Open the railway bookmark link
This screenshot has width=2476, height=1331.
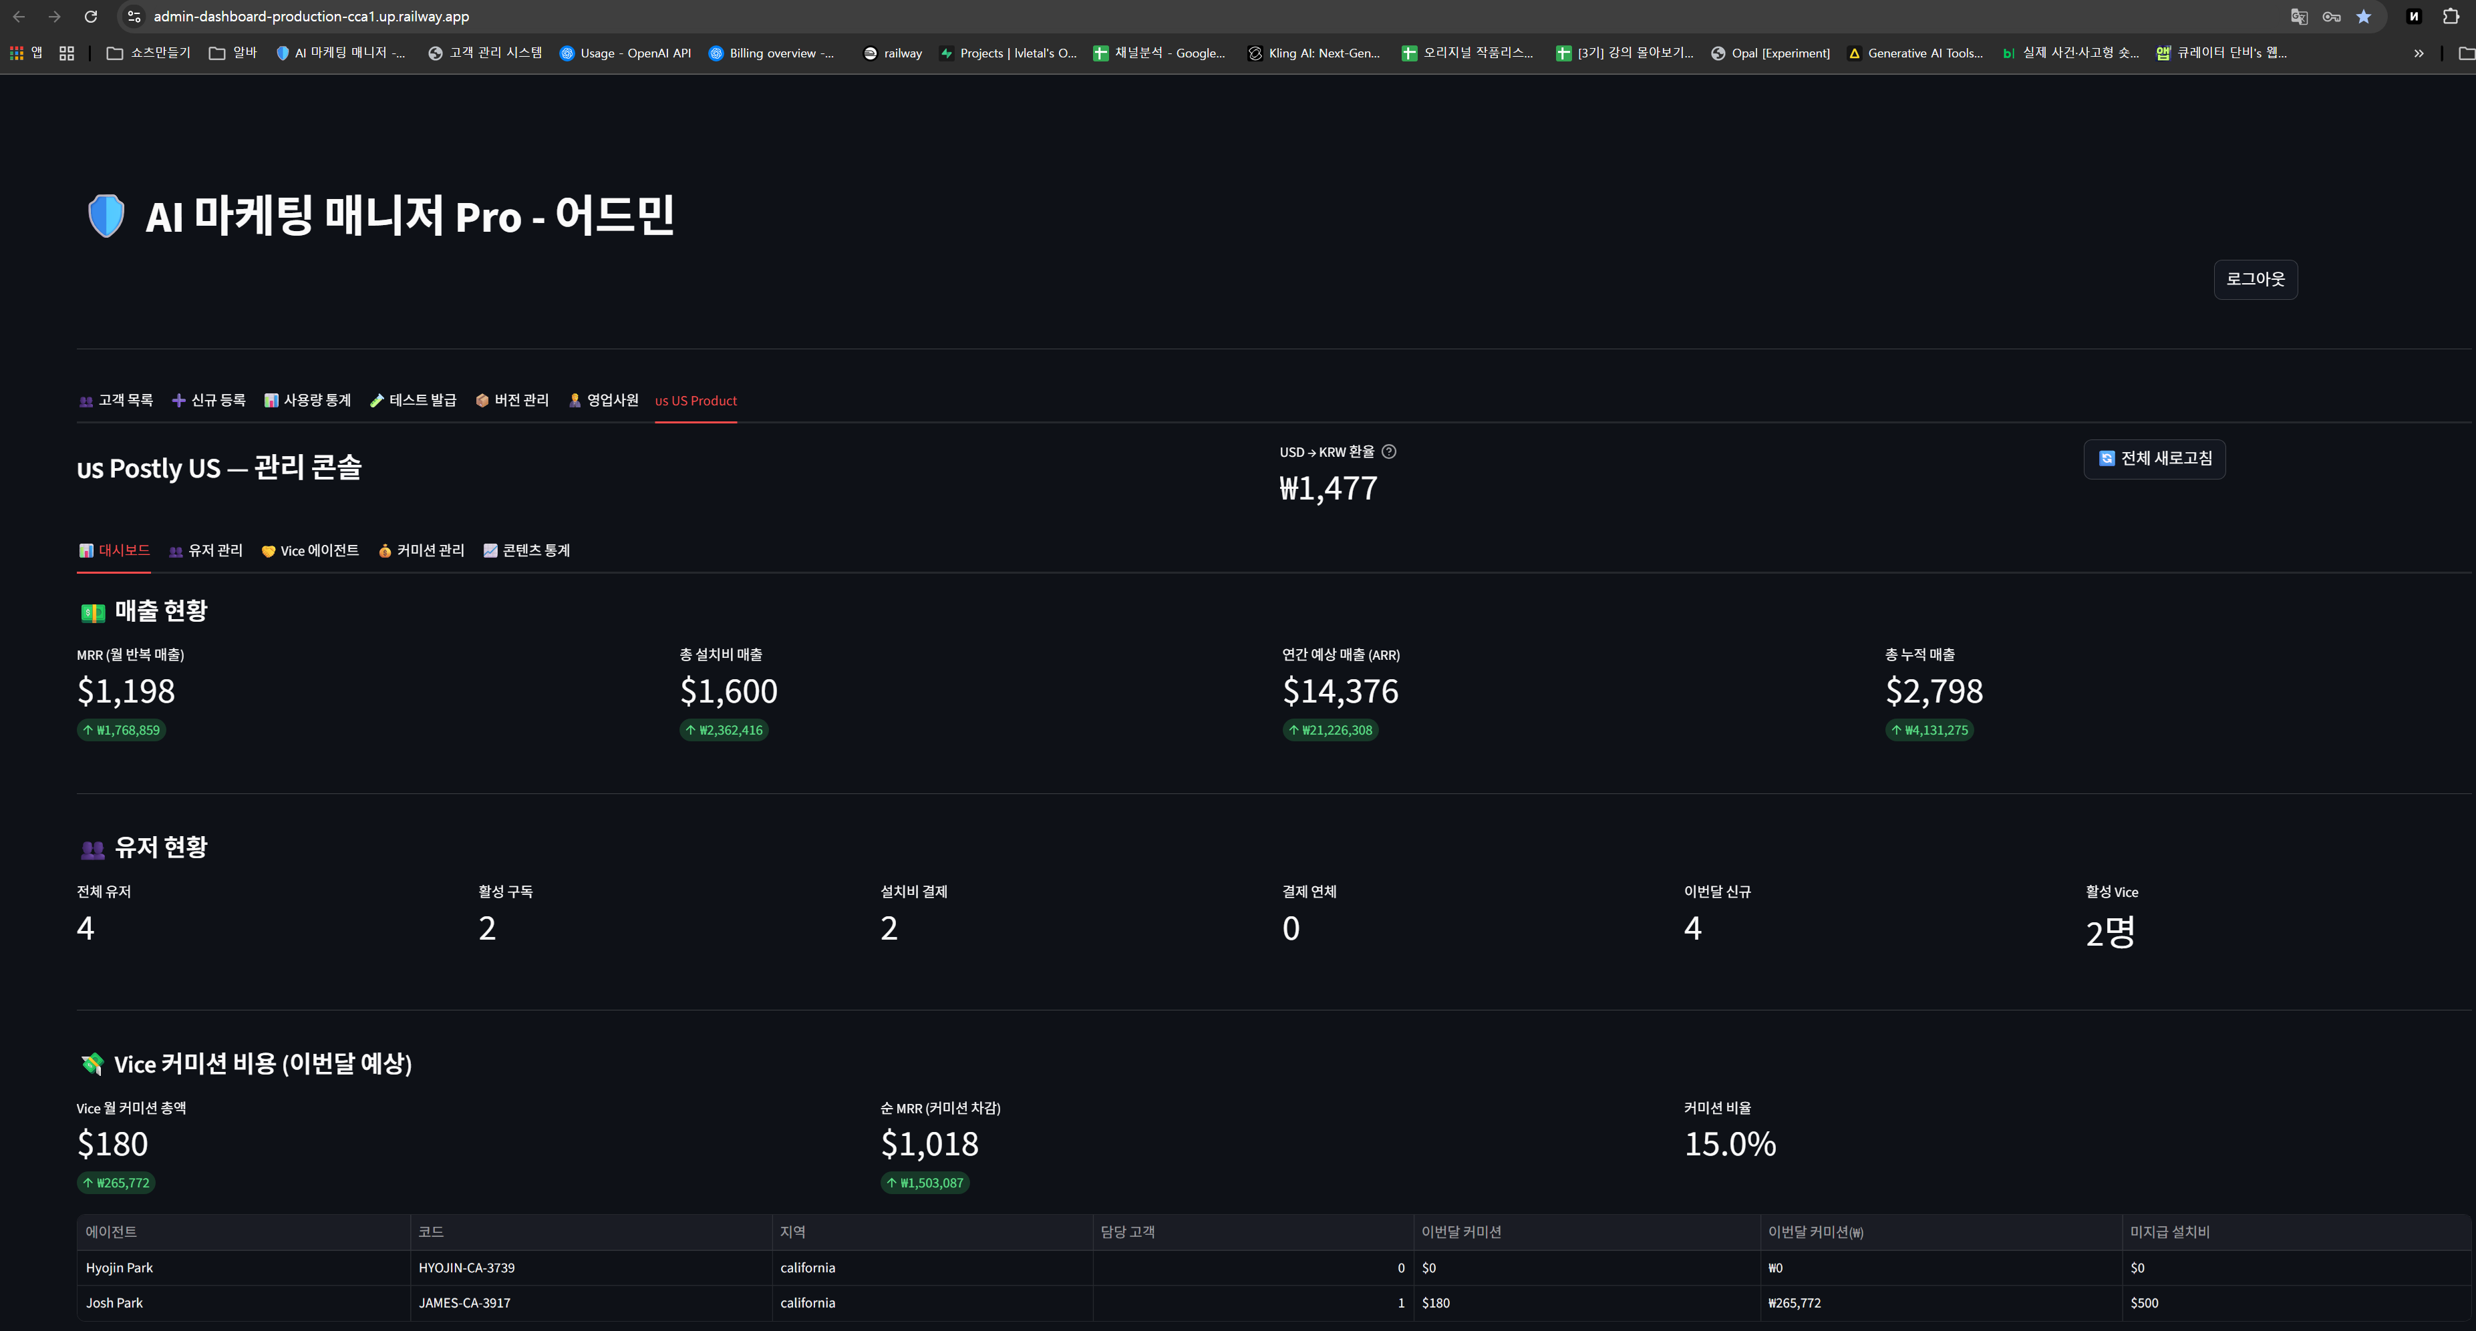pos(892,53)
